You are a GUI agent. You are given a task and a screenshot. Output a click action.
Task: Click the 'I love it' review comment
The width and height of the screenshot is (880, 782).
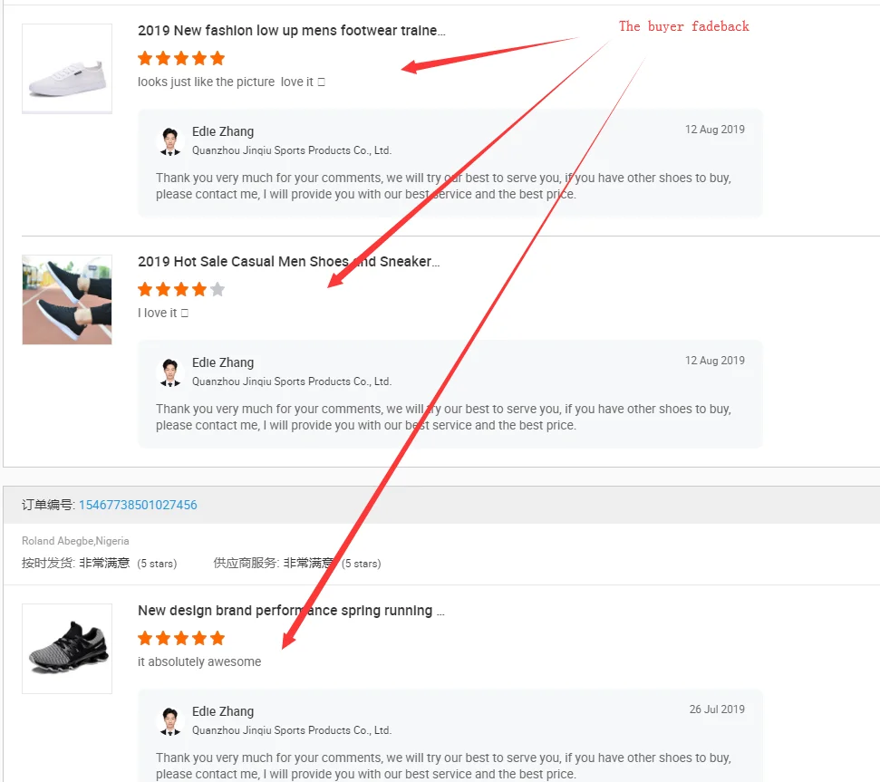tap(158, 314)
